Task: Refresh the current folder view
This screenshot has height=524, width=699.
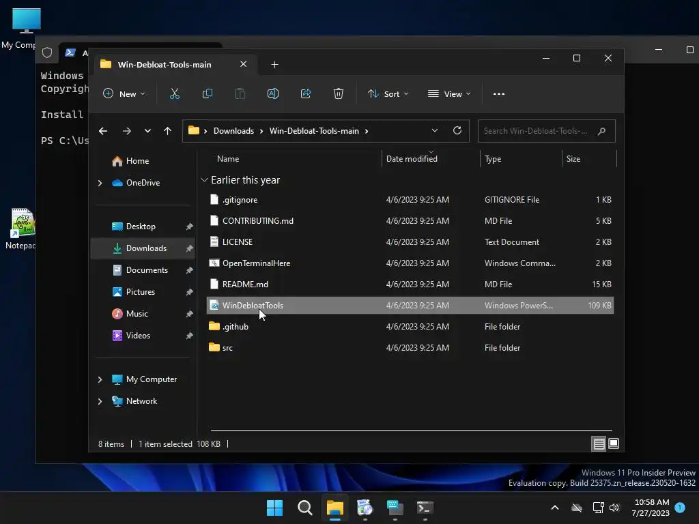Action: pyautogui.click(x=457, y=130)
